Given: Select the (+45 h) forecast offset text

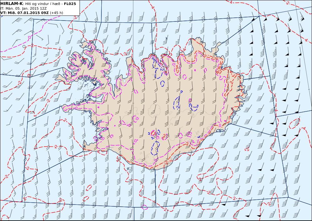Looking at the screenshot, I should coord(56,13).
